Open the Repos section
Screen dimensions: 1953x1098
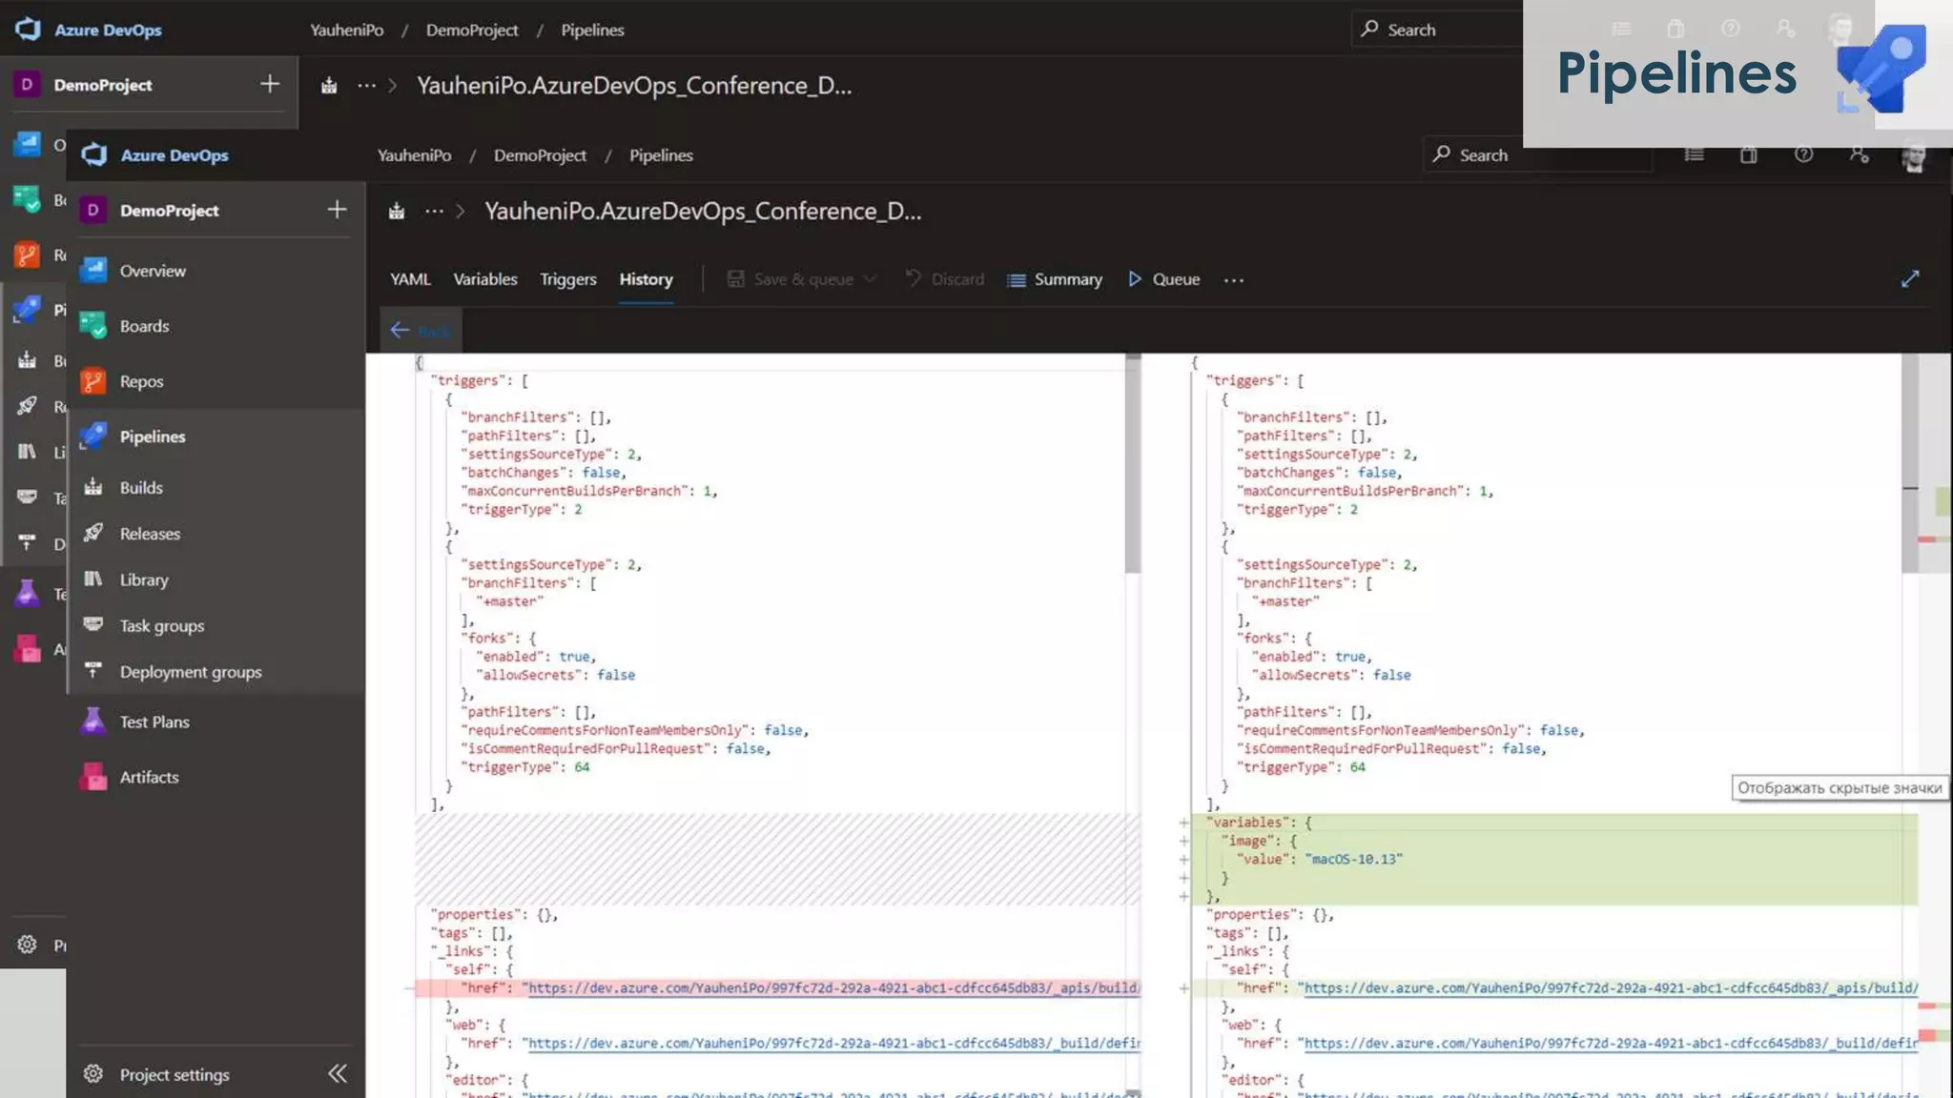141,381
